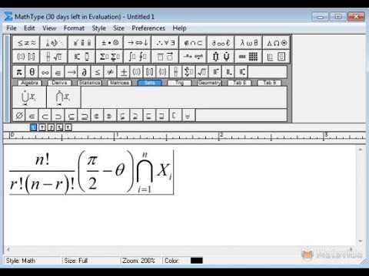Image resolution: width=369 pixels, height=276 pixels.
Task: Select the highlighted Sets tab
Action: (x=149, y=83)
